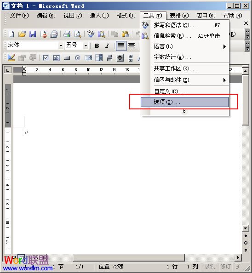Click the E-mail envelope toolbar icon
Screen dimensions: 252x273
pos(54,34)
